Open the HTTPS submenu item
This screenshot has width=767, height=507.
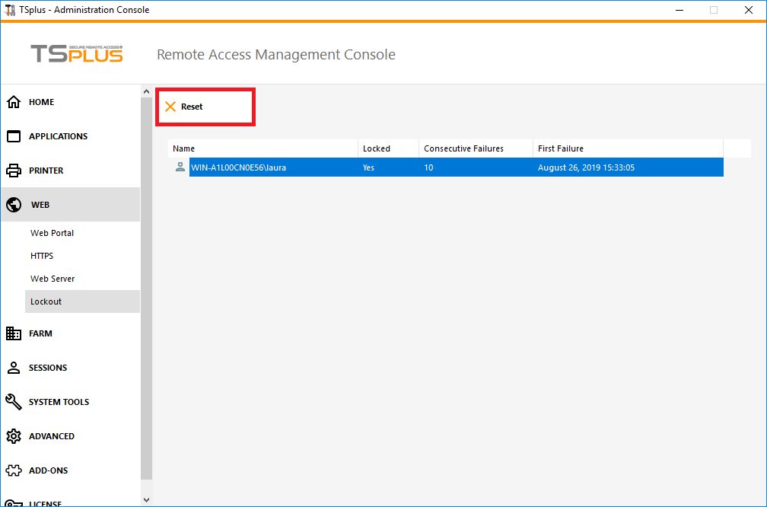click(42, 256)
